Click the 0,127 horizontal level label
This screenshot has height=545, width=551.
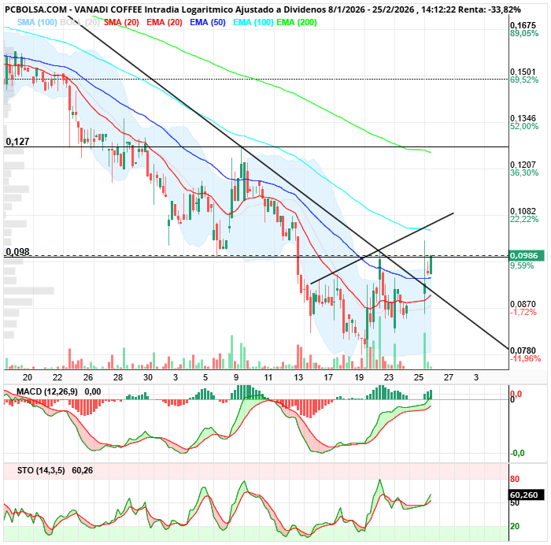[x=17, y=142]
